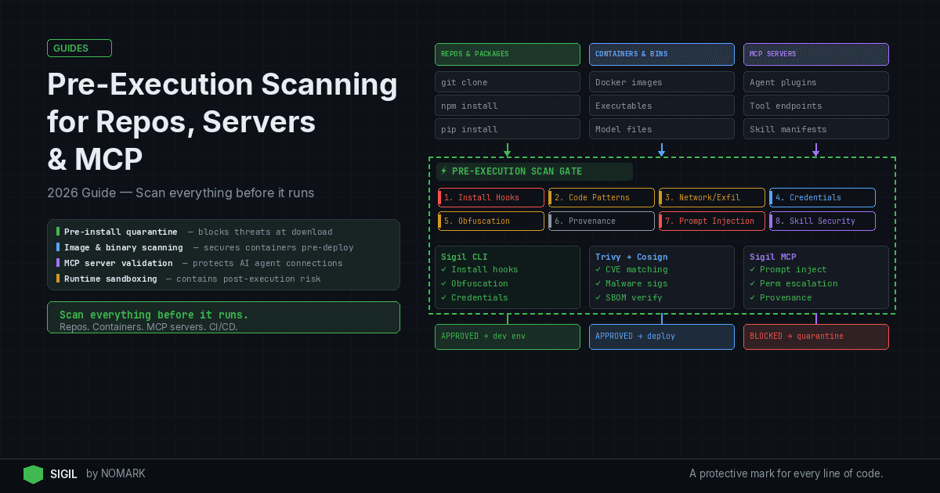Toggle the Install hooks check in Sigil CLI
940x493 pixels.
click(445, 269)
